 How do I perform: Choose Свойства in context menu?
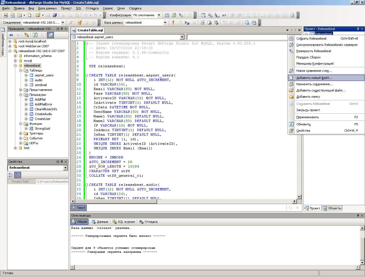click(x=326, y=131)
